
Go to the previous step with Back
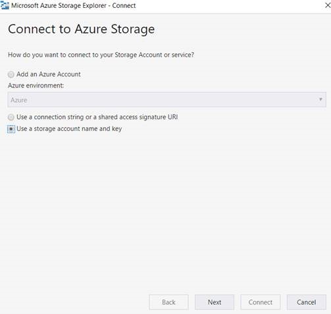168,302
